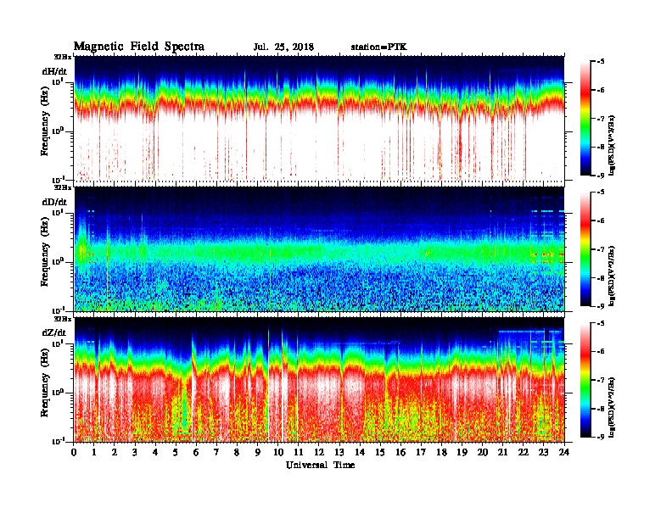Click hour tick label "6" on time axis
The width and height of the screenshot is (672, 519).
[196, 452]
